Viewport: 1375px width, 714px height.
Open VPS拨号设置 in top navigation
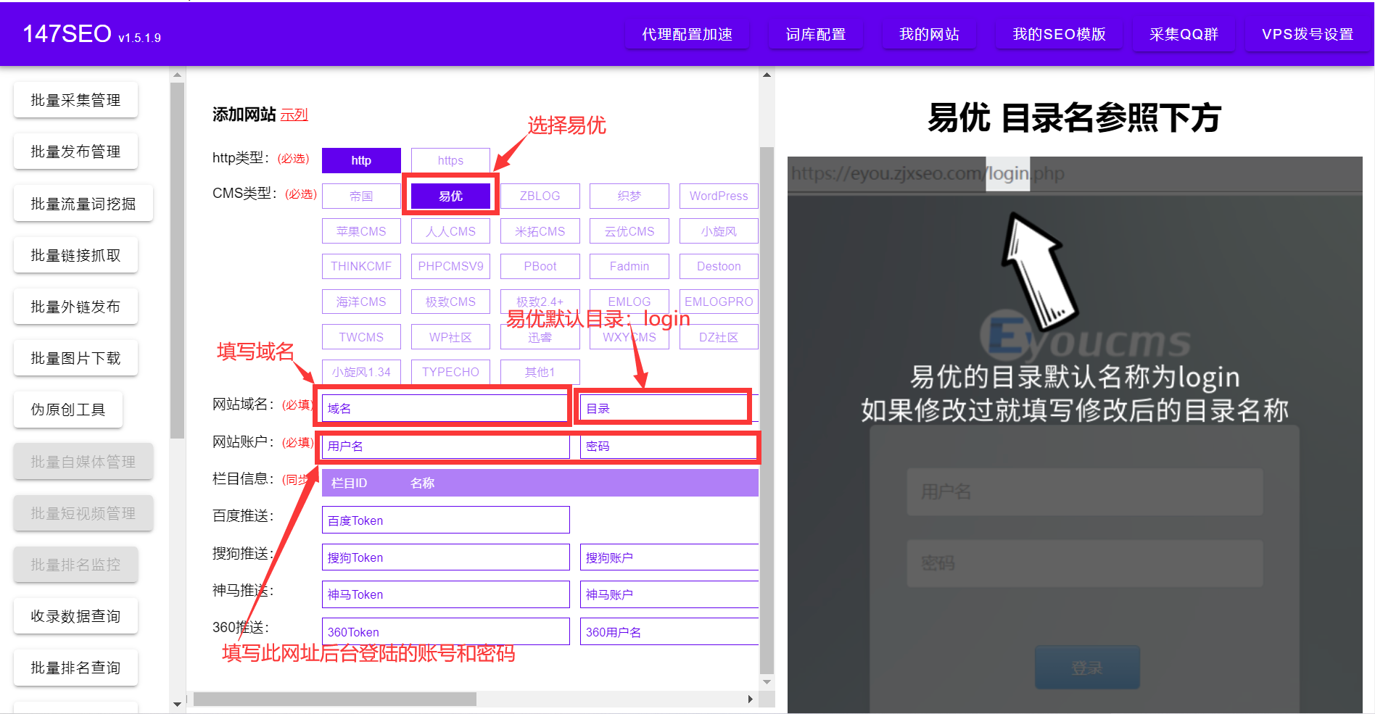(x=1308, y=34)
